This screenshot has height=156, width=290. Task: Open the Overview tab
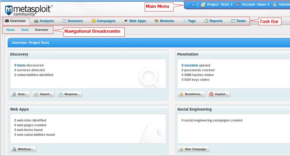[x=16, y=21]
